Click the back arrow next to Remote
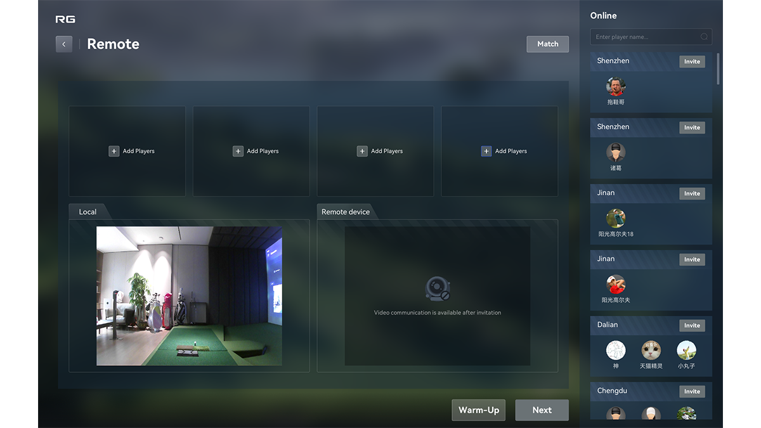The width and height of the screenshot is (761, 428). [x=64, y=44]
